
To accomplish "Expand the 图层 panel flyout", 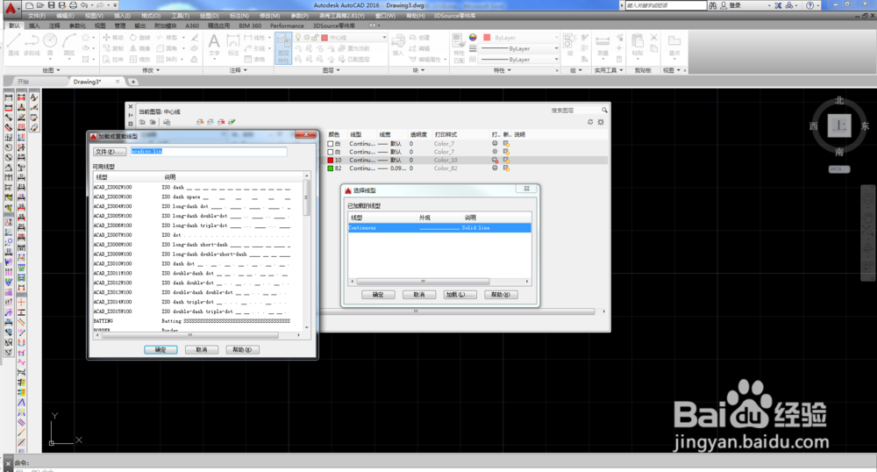I will tap(332, 70).
